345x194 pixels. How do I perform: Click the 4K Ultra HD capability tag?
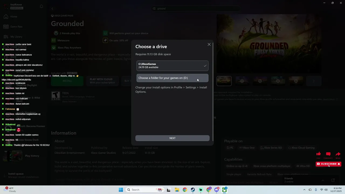(303, 166)
